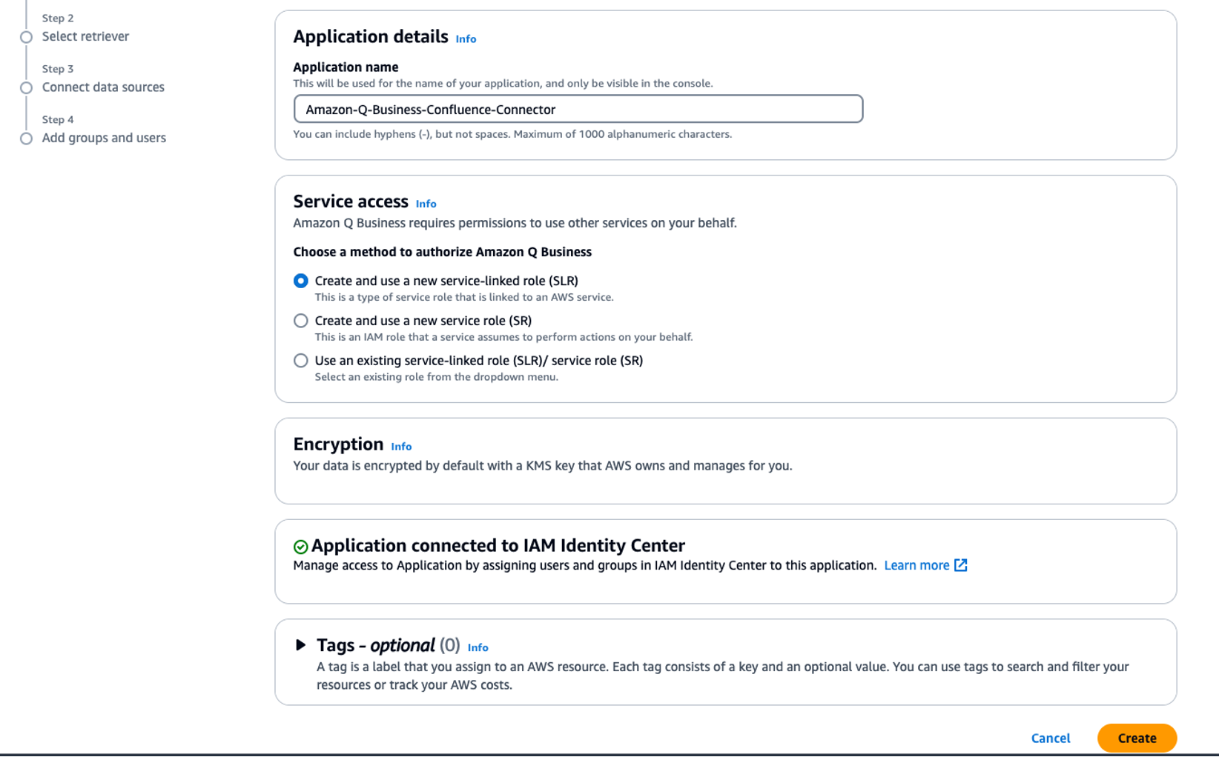1219x757 pixels.
Task: Click Info link next to Service access
Action: click(426, 204)
